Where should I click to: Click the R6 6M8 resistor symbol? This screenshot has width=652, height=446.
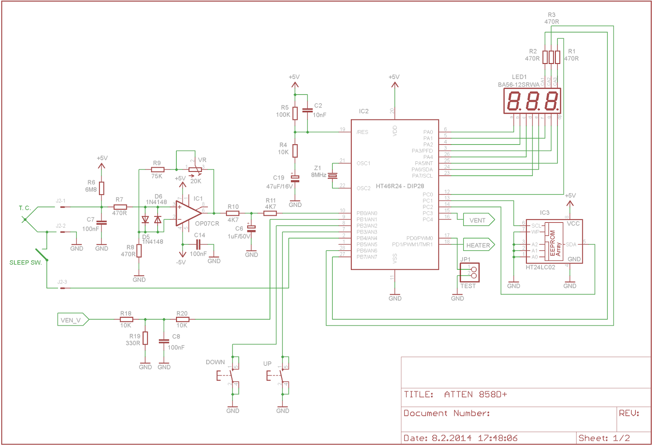coord(101,188)
